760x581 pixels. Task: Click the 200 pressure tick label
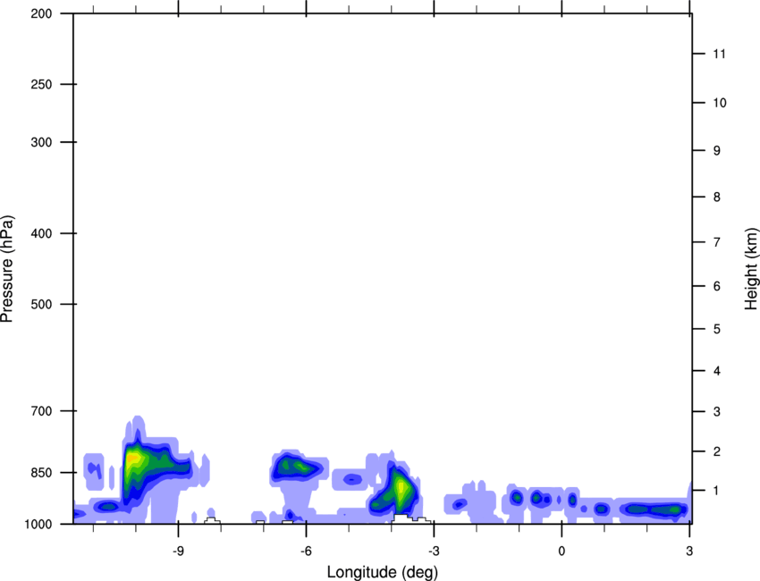41,13
